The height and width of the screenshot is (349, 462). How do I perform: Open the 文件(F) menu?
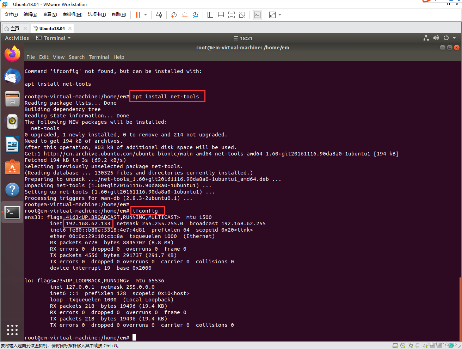[x=11, y=14]
